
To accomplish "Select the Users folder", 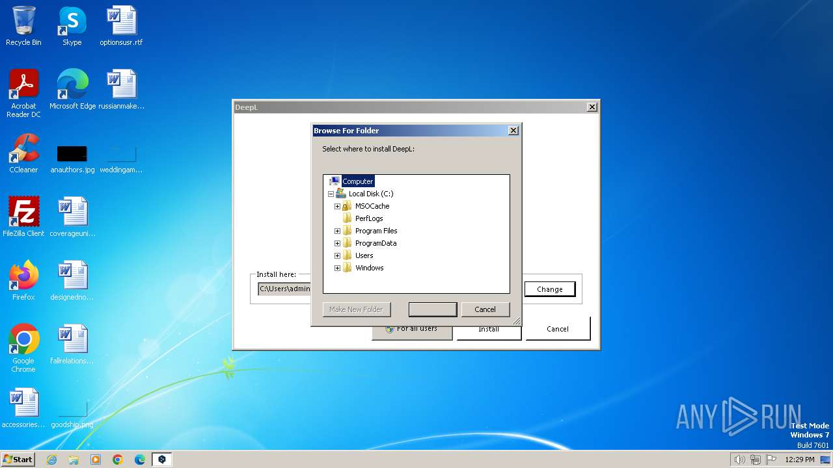I will click(364, 255).
